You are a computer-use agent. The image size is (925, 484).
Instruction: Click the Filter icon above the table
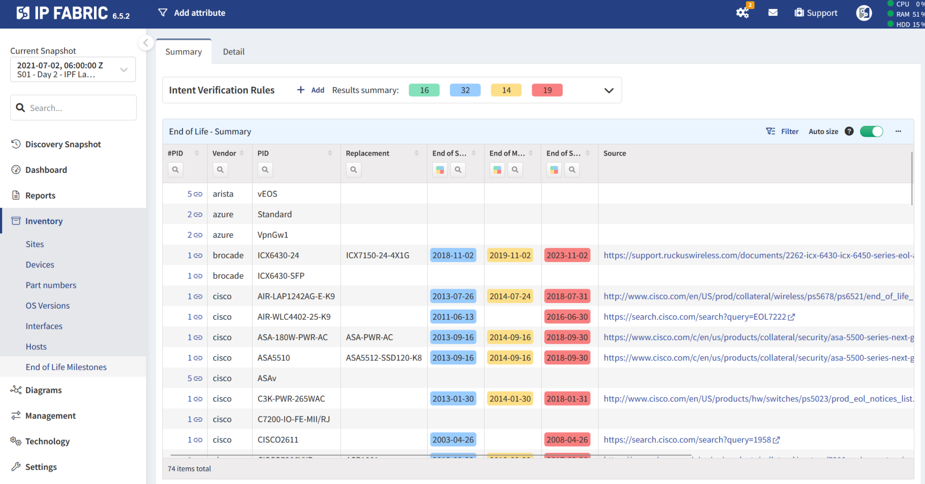[770, 131]
